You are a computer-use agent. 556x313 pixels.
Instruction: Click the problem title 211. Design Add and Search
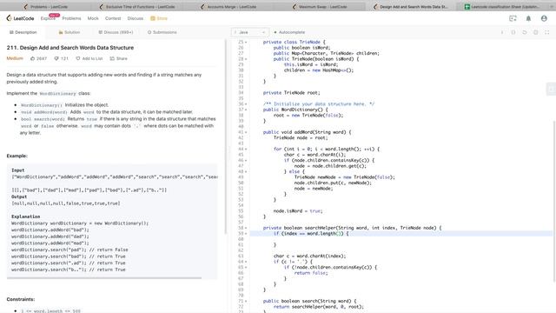70,48
